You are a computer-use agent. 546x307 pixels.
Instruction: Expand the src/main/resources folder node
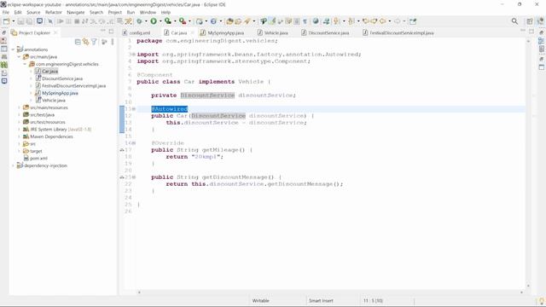(x=19, y=107)
